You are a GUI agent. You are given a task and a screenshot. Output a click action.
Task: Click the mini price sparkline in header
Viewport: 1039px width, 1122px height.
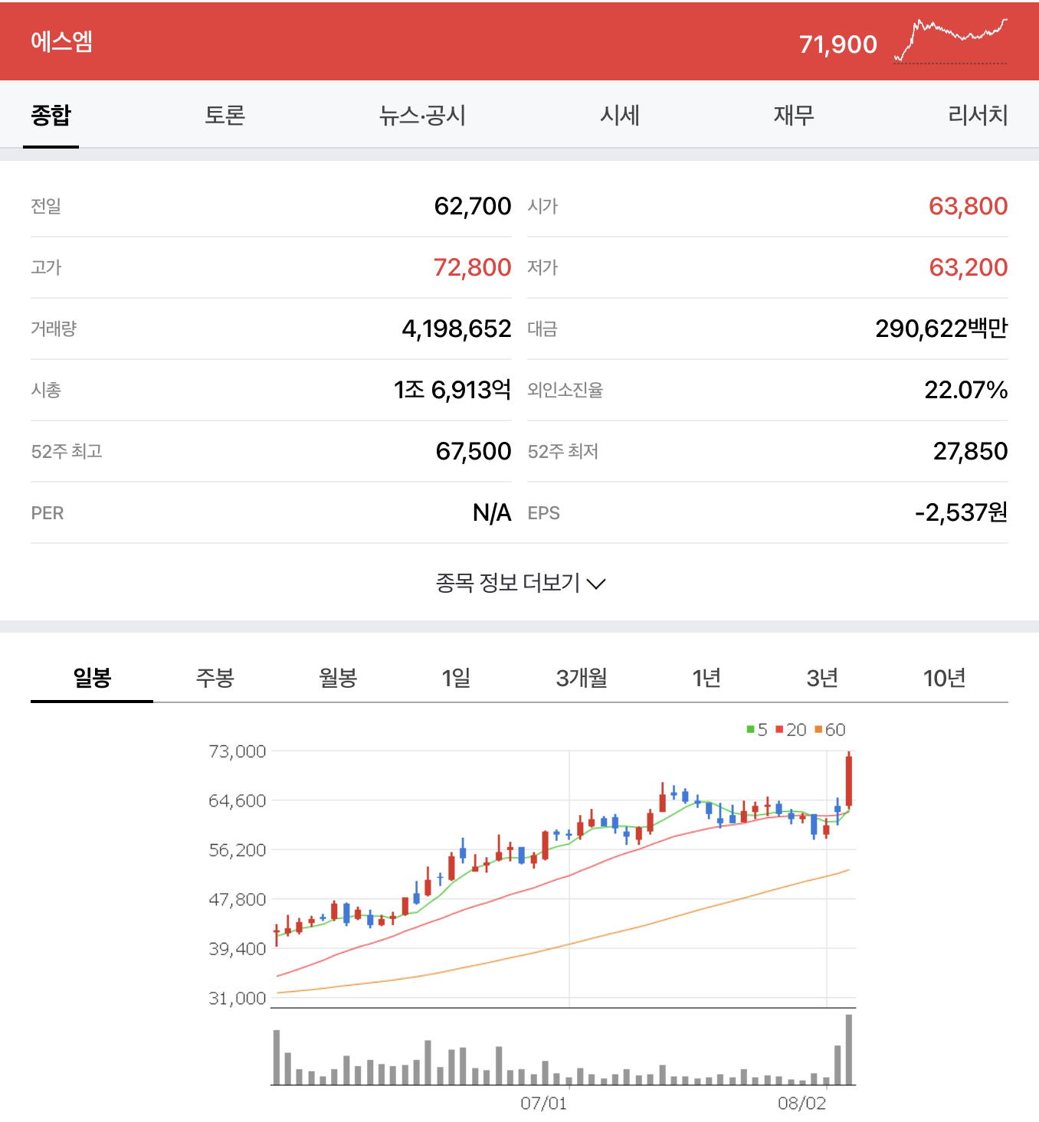[951, 41]
